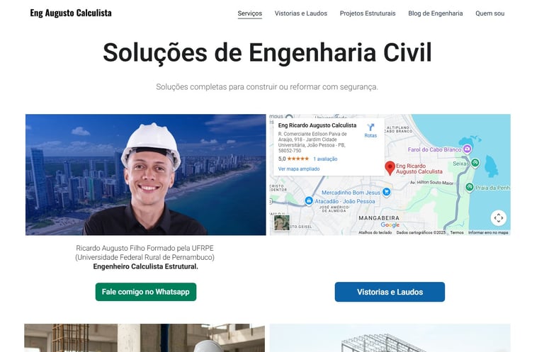
Task: Click the Praia da Penha green marker
Action: coord(470,188)
